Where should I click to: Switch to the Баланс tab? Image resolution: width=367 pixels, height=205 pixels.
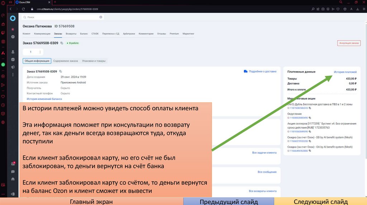84,34
